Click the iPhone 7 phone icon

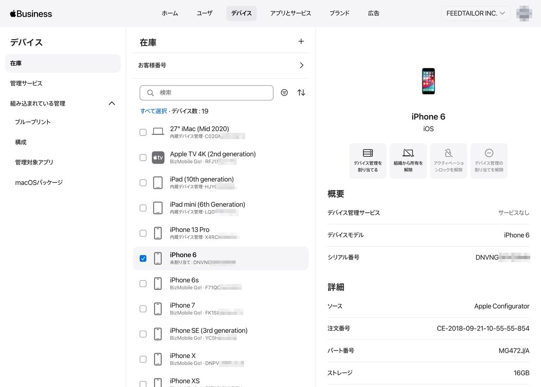(x=158, y=309)
